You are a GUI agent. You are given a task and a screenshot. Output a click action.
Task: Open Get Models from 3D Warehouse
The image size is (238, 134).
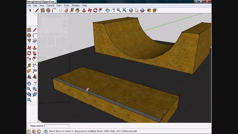(149, 10)
